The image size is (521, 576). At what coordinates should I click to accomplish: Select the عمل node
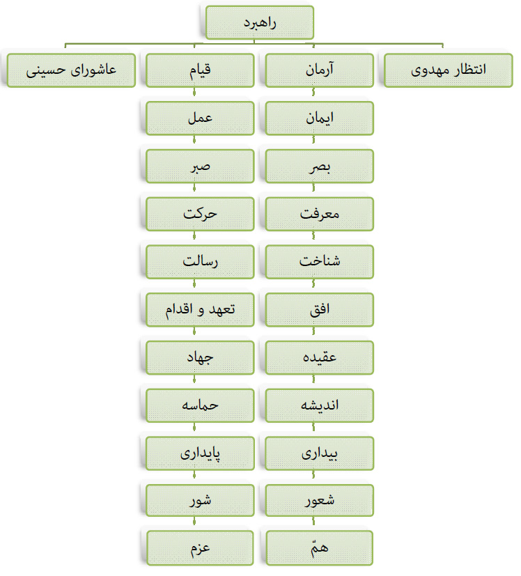tap(201, 118)
